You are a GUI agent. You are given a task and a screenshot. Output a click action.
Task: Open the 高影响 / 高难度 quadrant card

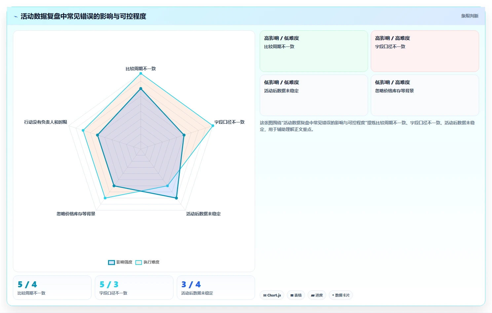click(x=425, y=51)
